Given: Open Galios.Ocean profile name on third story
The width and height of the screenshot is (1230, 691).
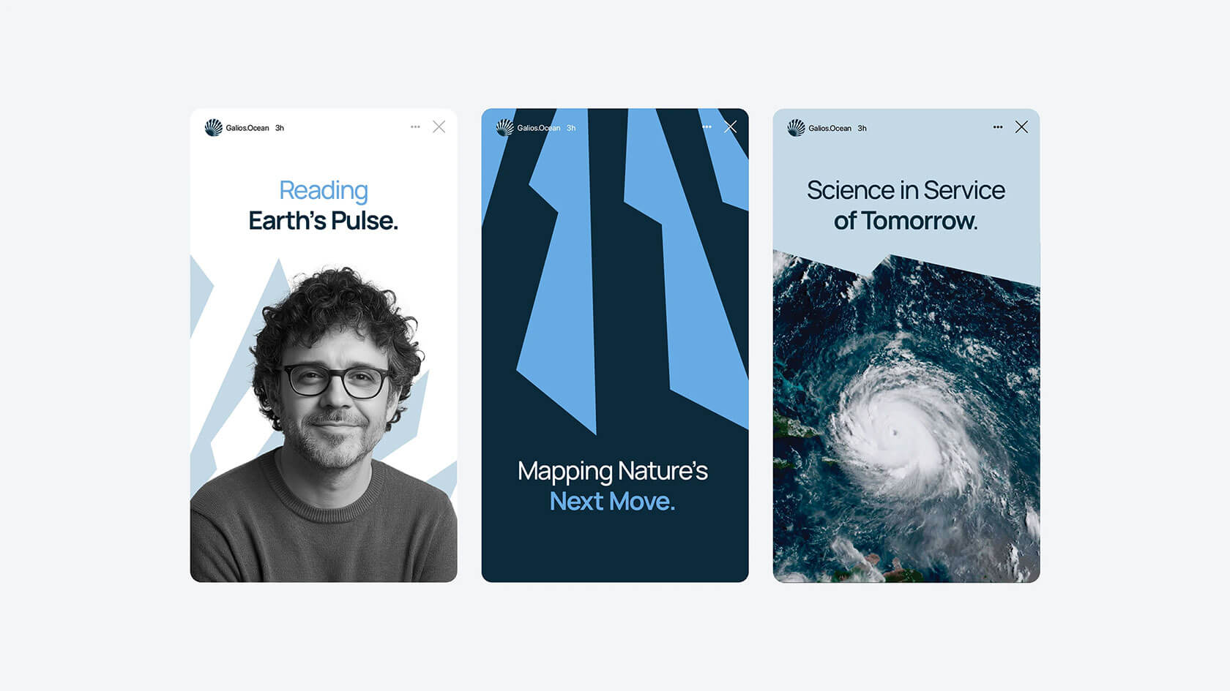Looking at the screenshot, I should click(x=830, y=128).
